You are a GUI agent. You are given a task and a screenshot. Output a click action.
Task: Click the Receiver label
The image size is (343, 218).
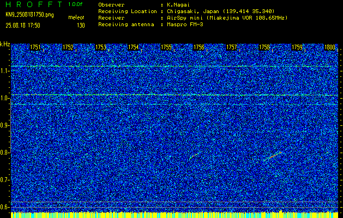[111, 18]
